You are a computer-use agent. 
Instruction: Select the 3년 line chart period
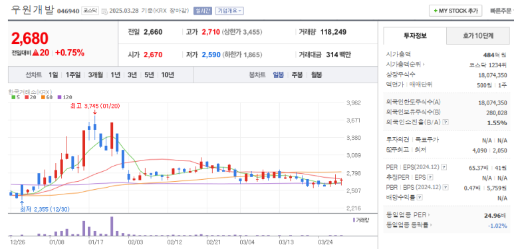click(x=132, y=75)
